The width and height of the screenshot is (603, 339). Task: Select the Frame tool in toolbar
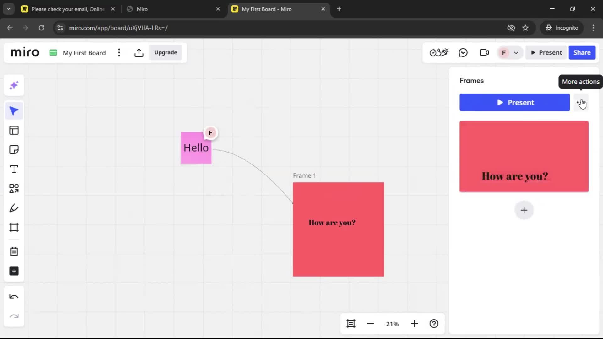(14, 227)
